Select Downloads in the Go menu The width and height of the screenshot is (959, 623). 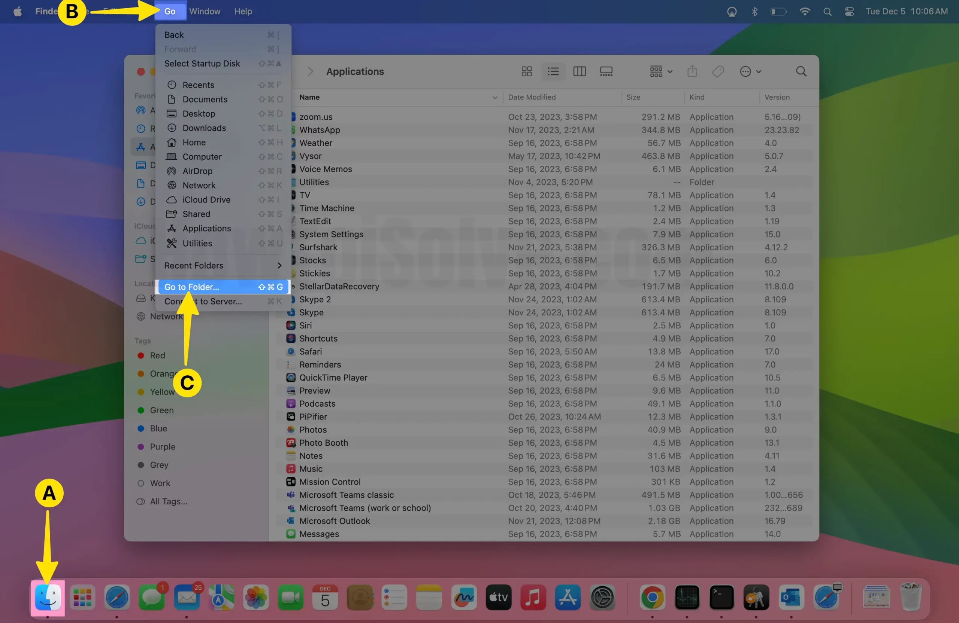pos(223,128)
